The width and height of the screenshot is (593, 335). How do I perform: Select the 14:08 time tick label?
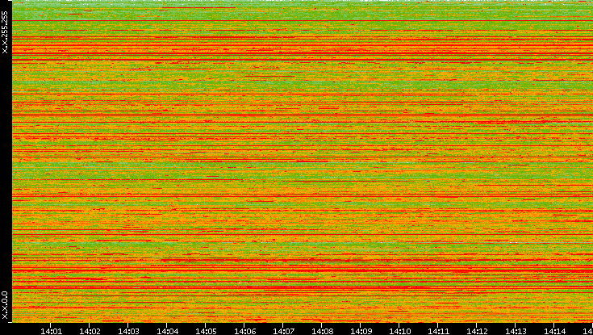[322, 331]
